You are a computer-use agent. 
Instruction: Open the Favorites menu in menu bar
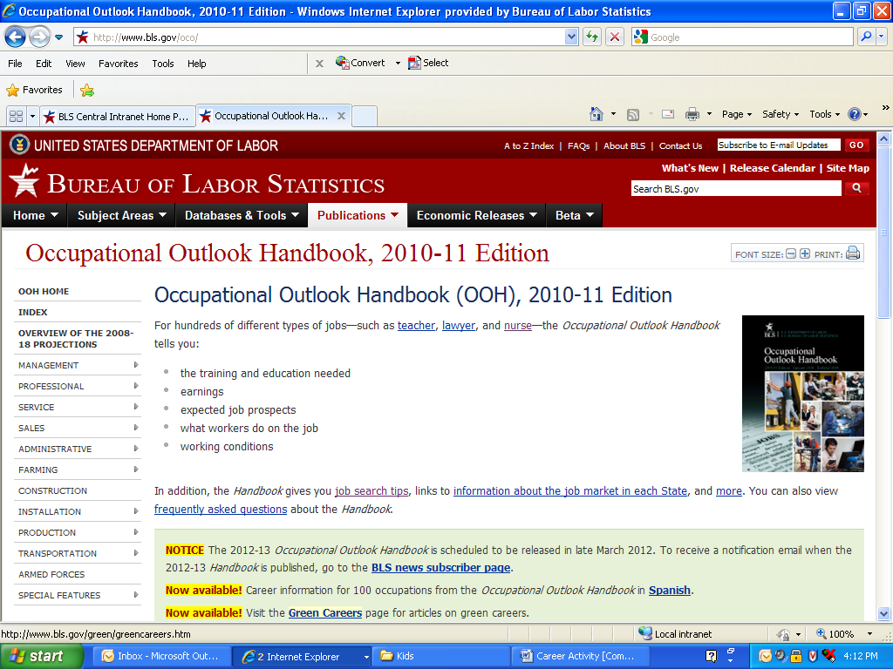click(x=118, y=64)
